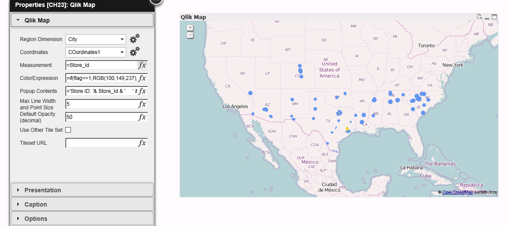Expand the Options section

(82, 219)
